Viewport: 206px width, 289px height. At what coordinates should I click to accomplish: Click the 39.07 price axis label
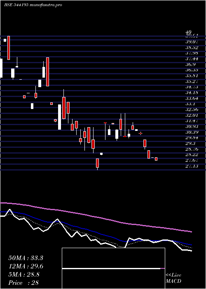point(192,42)
